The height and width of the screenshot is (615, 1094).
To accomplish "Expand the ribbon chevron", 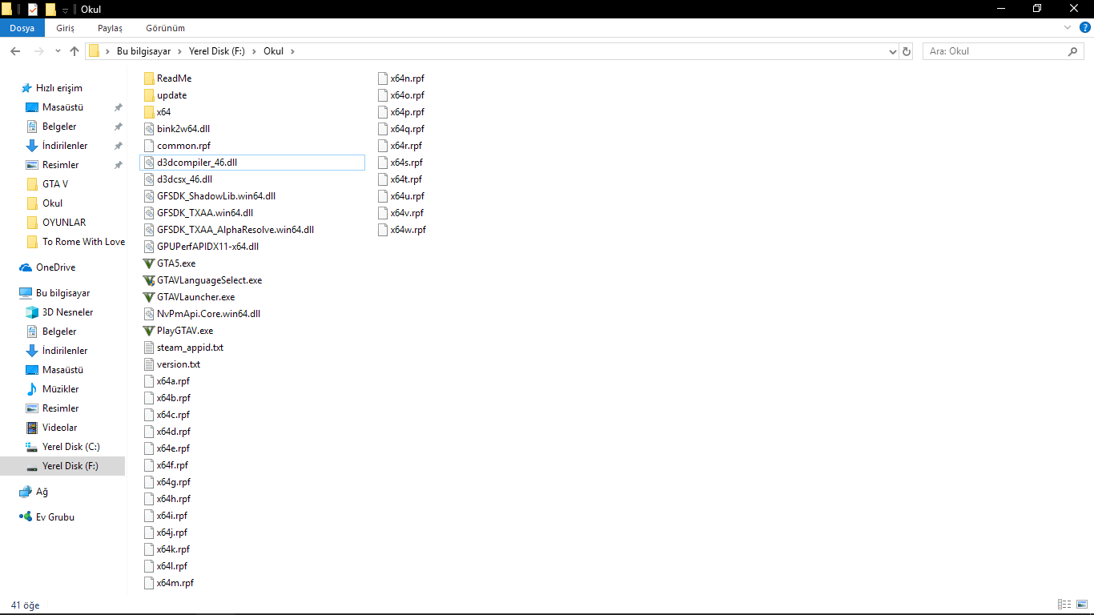I will [x=1067, y=28].
